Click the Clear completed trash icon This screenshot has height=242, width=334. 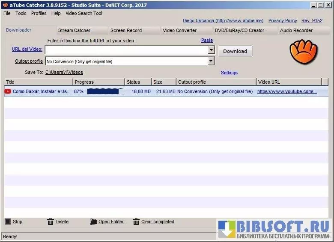[136, 222]
